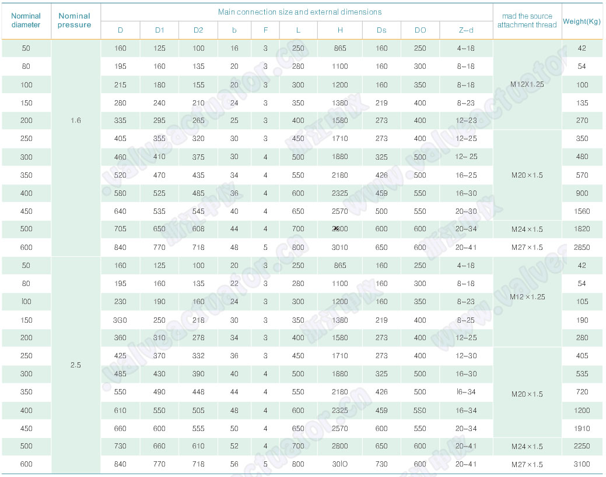Click the Ds column header

[x=381, y=30]
